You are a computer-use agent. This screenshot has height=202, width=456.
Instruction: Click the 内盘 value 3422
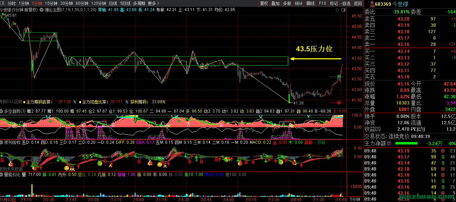click(x=450, y=109)
